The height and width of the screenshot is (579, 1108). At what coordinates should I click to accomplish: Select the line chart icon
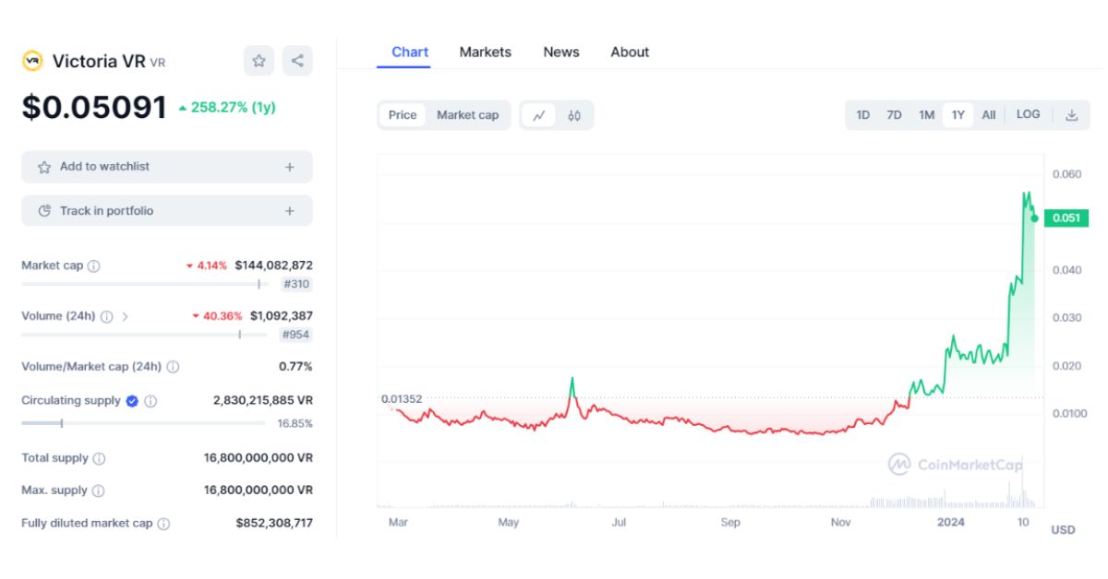coord(539,115)
